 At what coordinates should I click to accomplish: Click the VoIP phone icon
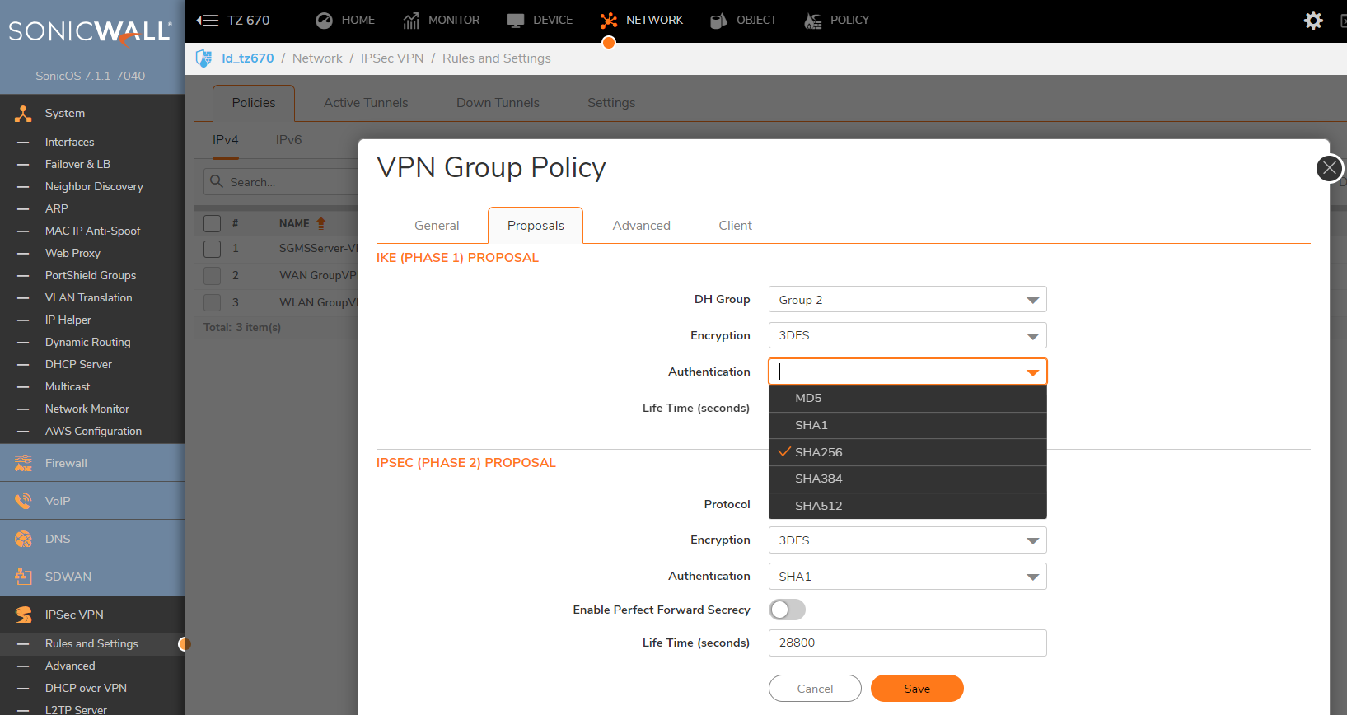[x=23, y=501]
